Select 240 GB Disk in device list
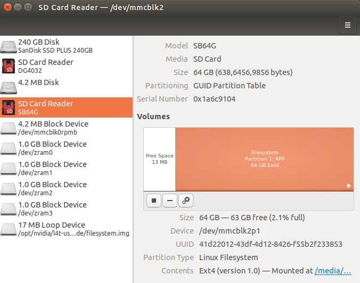360x283 pixels. tap(67, 46)
